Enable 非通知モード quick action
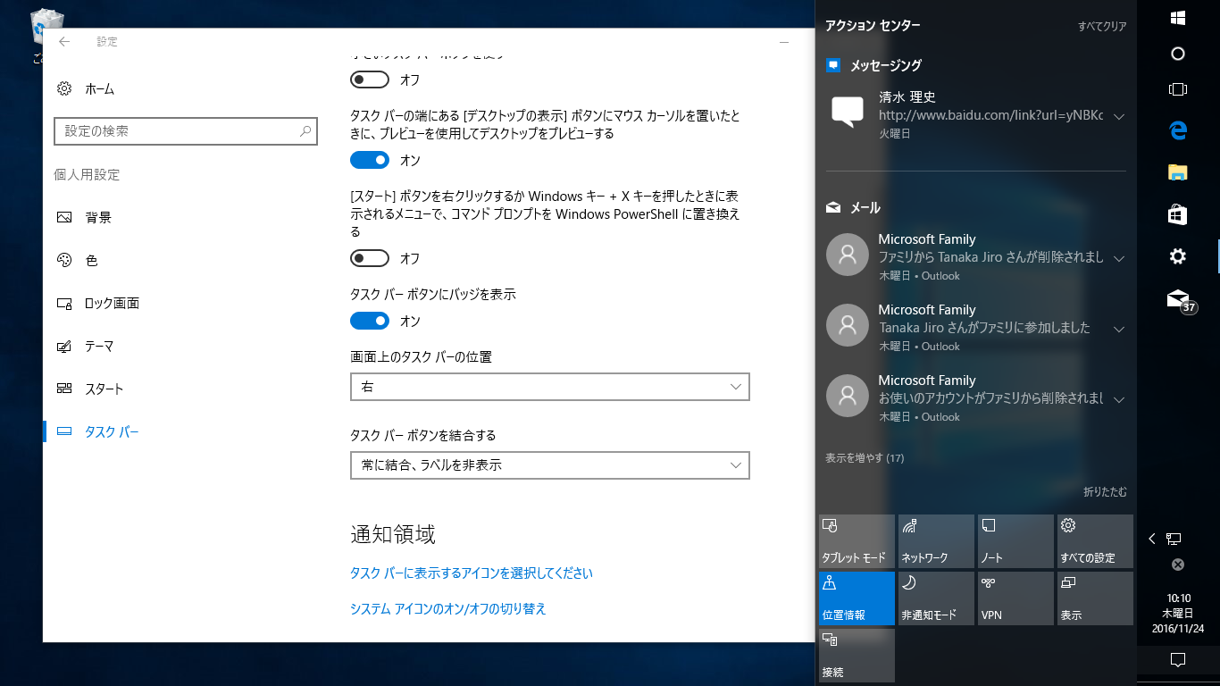 (935, 597)
